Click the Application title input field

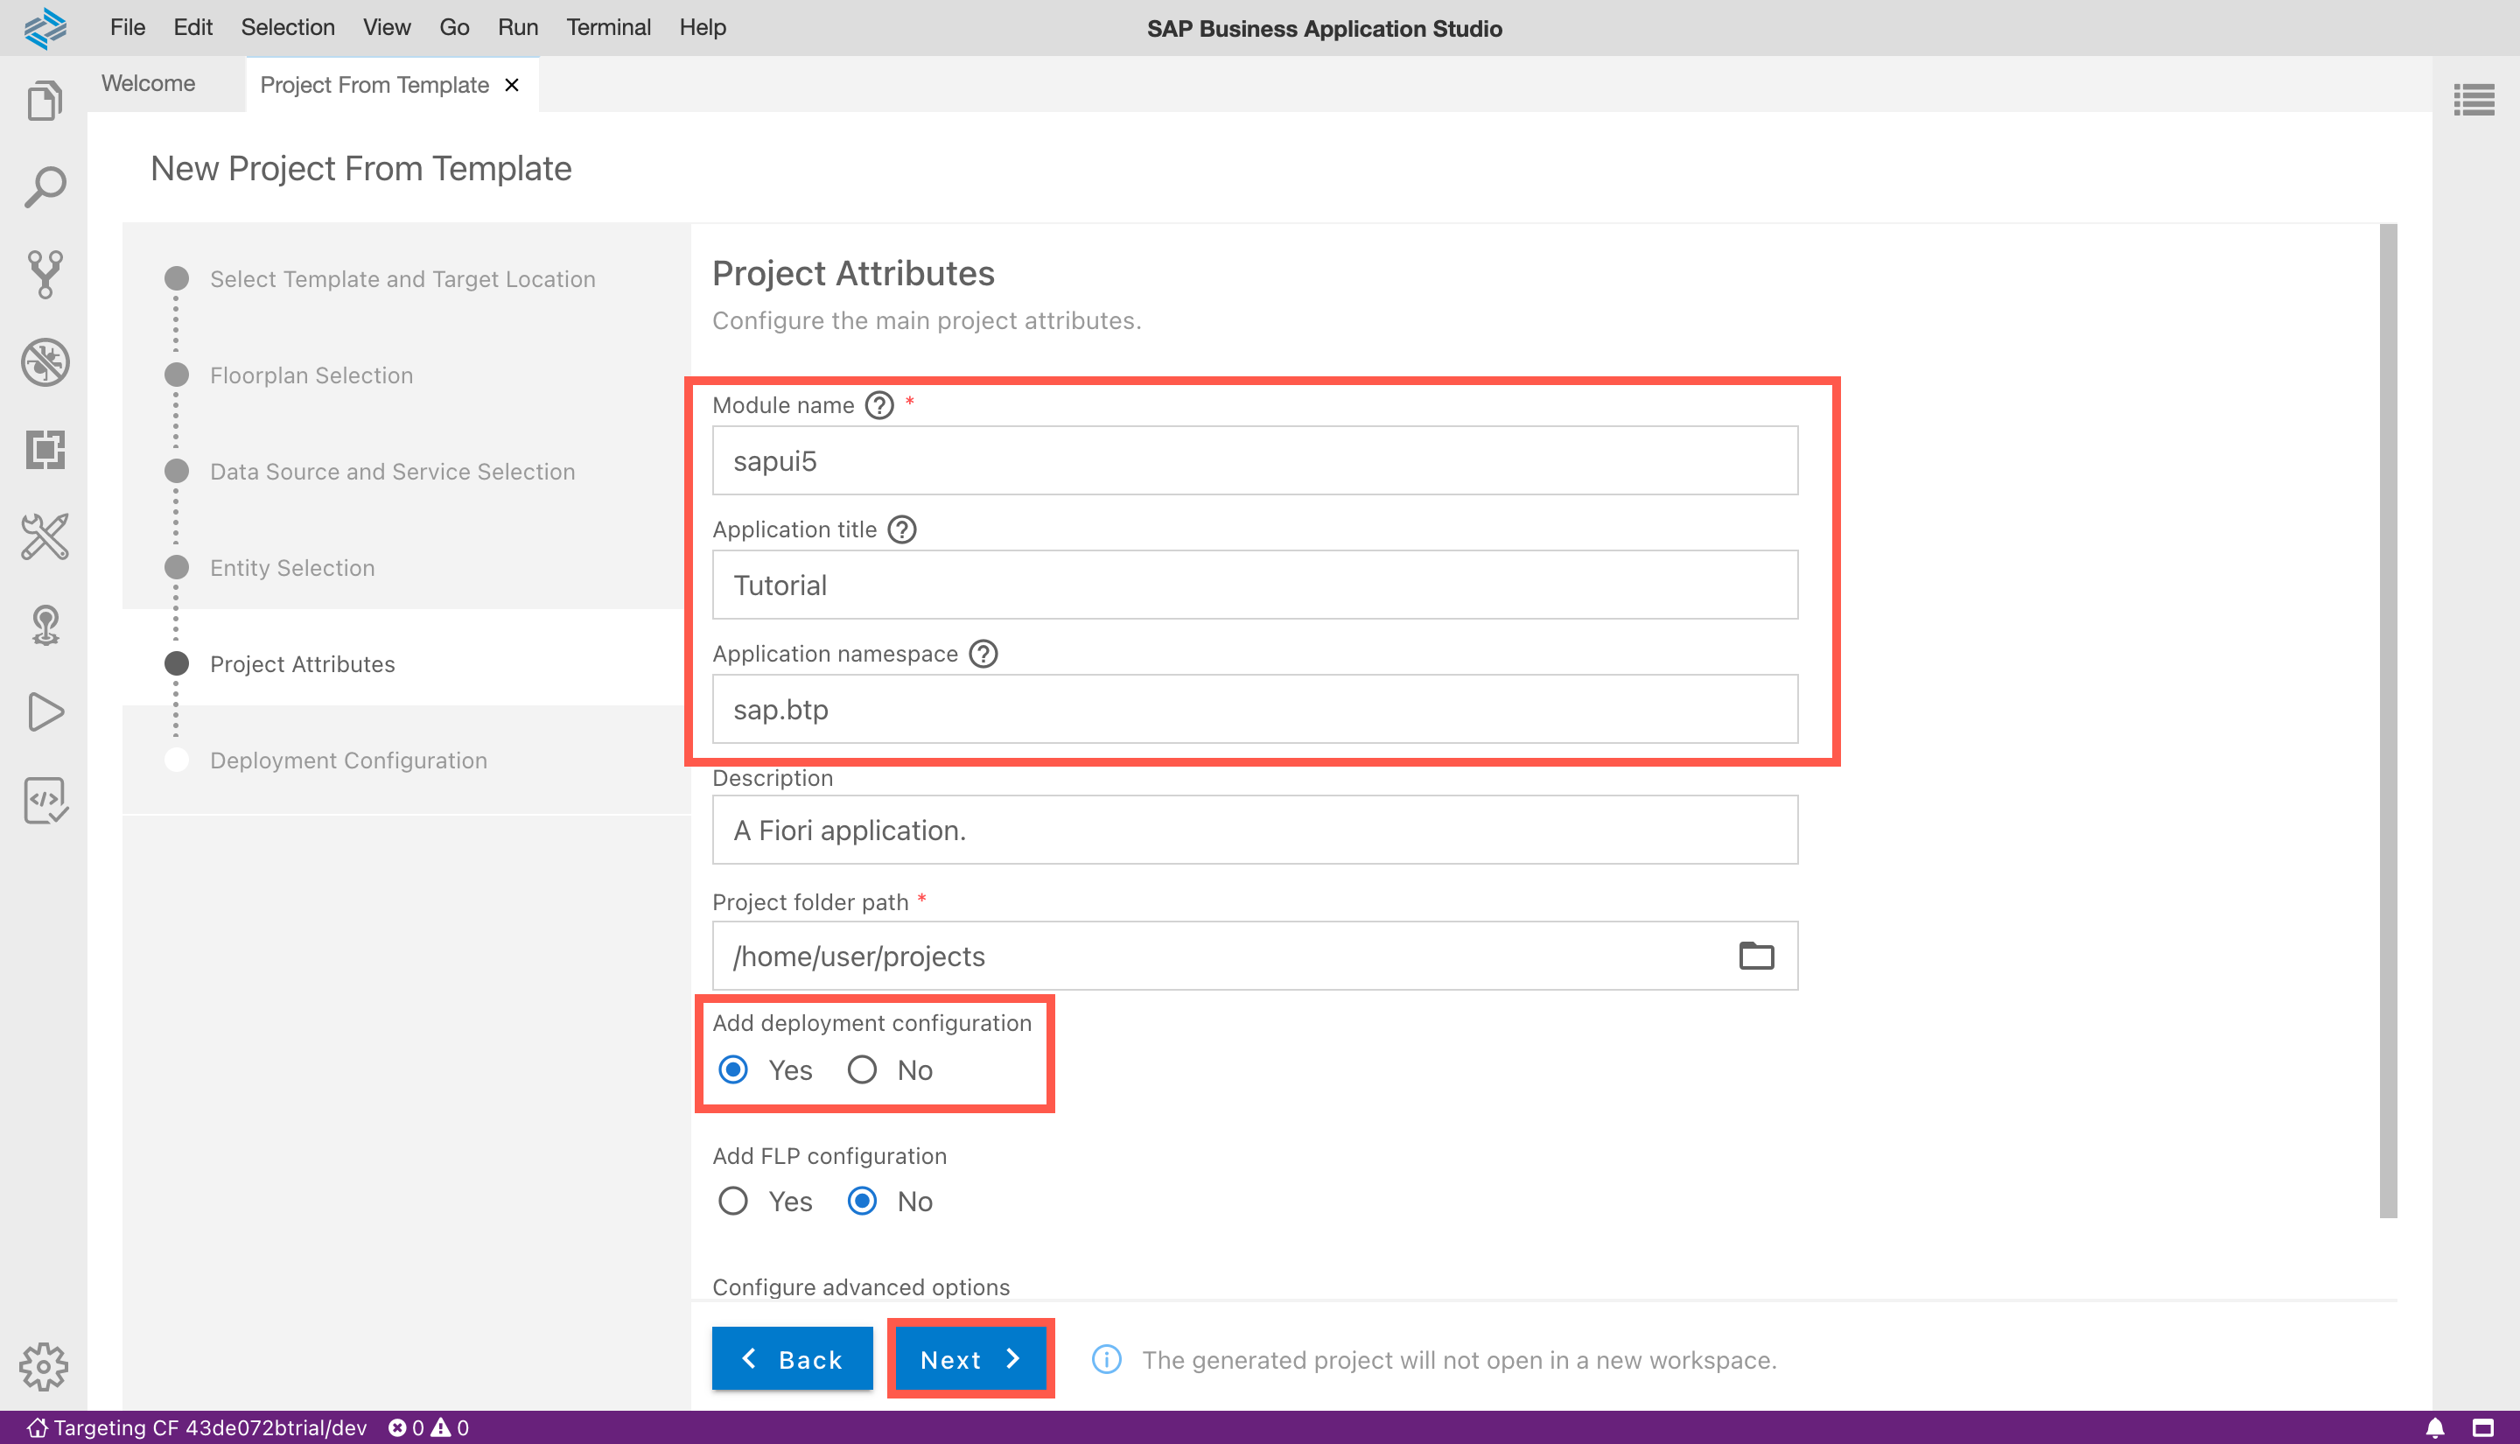1255,585
